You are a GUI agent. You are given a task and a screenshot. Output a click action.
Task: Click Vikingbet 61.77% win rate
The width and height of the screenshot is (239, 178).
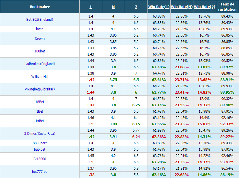(x=159, y=92)
